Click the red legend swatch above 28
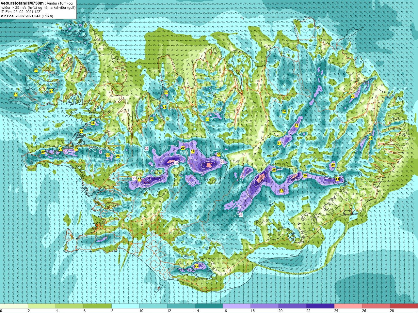Viewport: 418px width, 313px height. [x=404, y=306]
